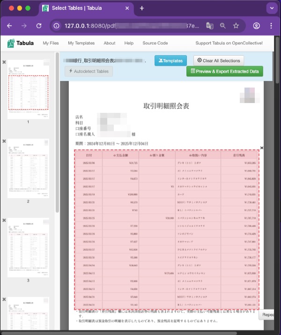Click the Tabula logo in the navbar
The height and width of the screenshot is (335, 281).
(x=21, y=43)
